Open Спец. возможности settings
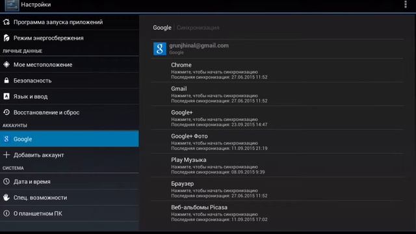This screenshot has height=234, width=416. [70, 198]
